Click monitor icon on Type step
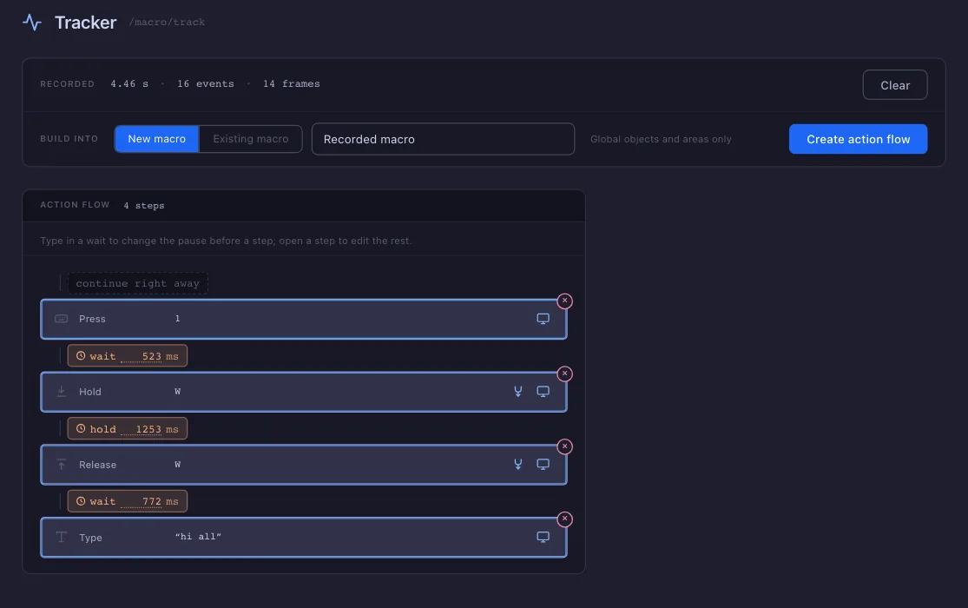Image resolution: width=968 pixels, height=608 pixels. (x=543, y=537)
